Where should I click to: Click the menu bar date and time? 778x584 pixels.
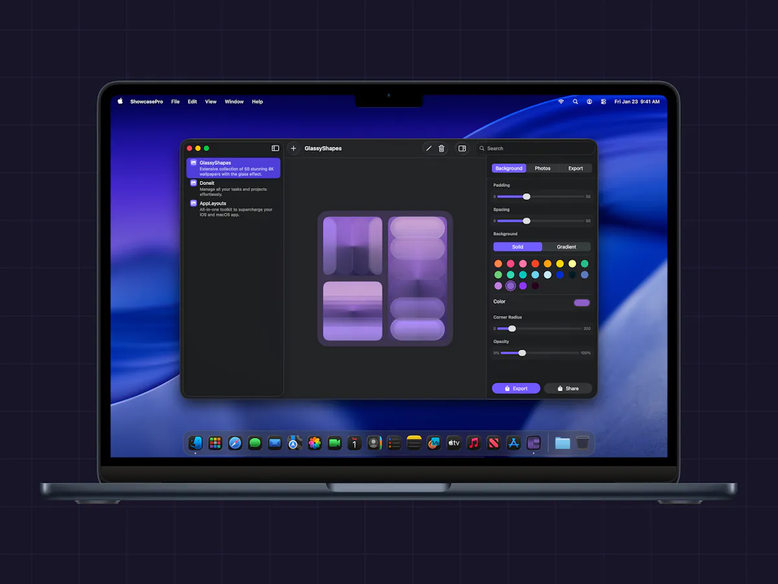(637, 102)
